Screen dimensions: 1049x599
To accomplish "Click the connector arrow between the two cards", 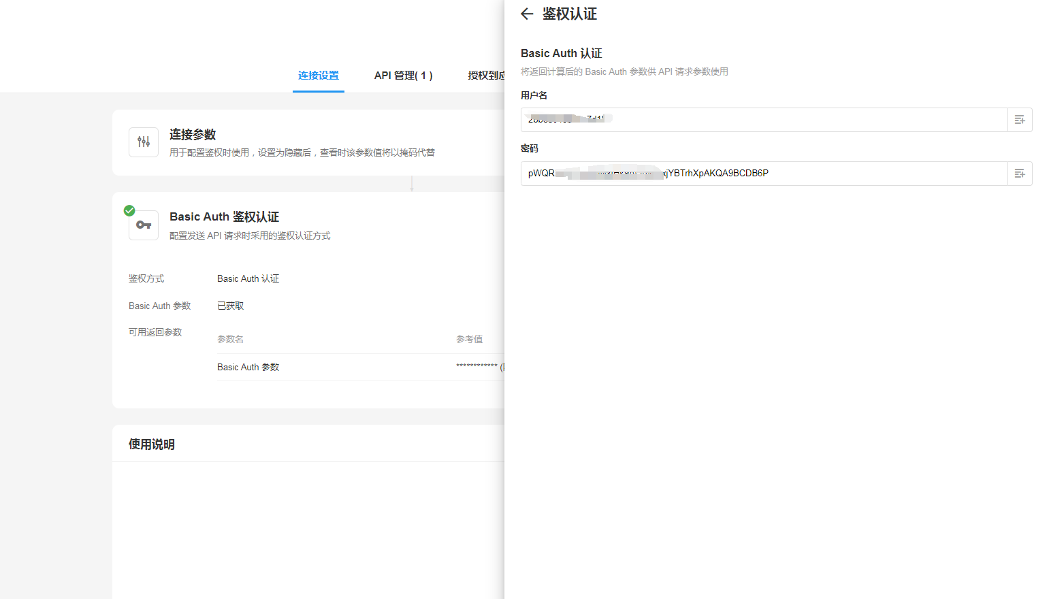I will point(412,184).
